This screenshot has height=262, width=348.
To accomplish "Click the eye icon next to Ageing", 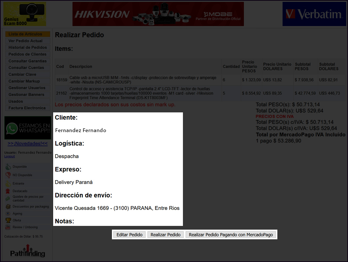I will (x=8, y=214).
